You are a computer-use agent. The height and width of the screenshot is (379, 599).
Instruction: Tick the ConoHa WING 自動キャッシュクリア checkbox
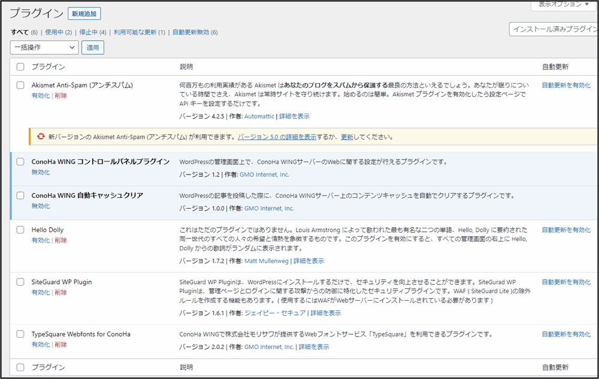point(20,195)
